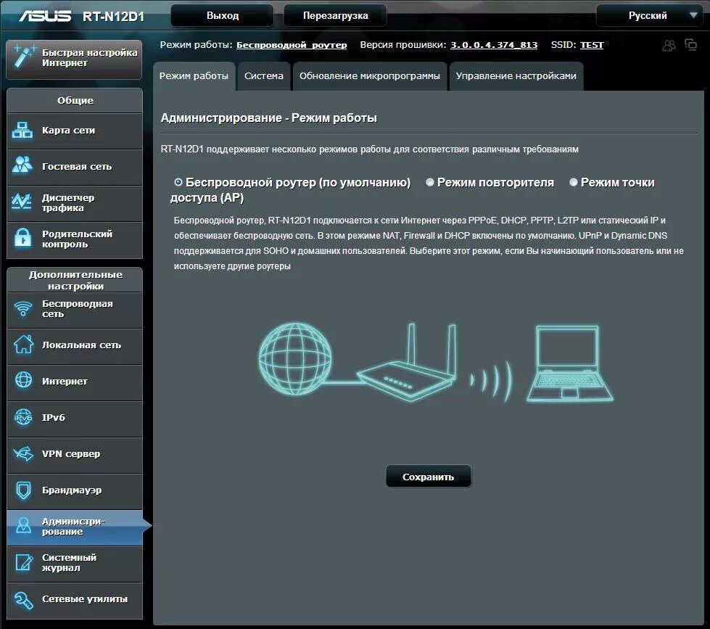Viewport: 710px width, 629px height.
Task: Open Системный журнал menu label
Action: tap(69, 562)
